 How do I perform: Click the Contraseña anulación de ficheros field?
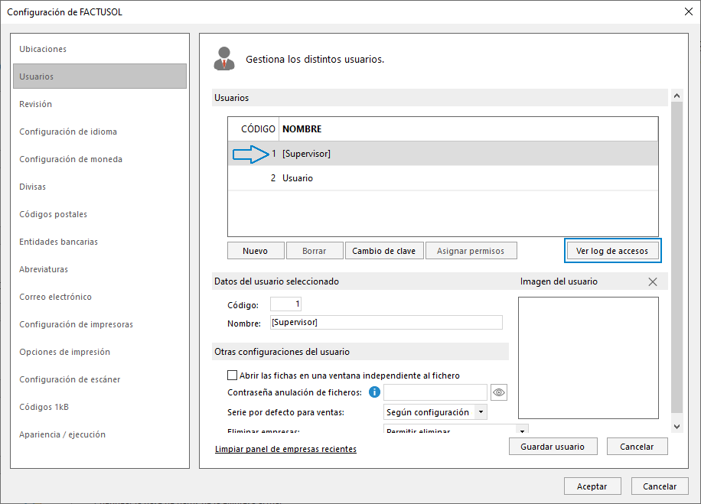click(x=435, y=392)
